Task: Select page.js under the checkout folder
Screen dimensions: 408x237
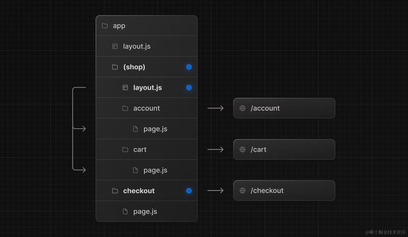Action: pyautogui.click(x=145, y=212)
